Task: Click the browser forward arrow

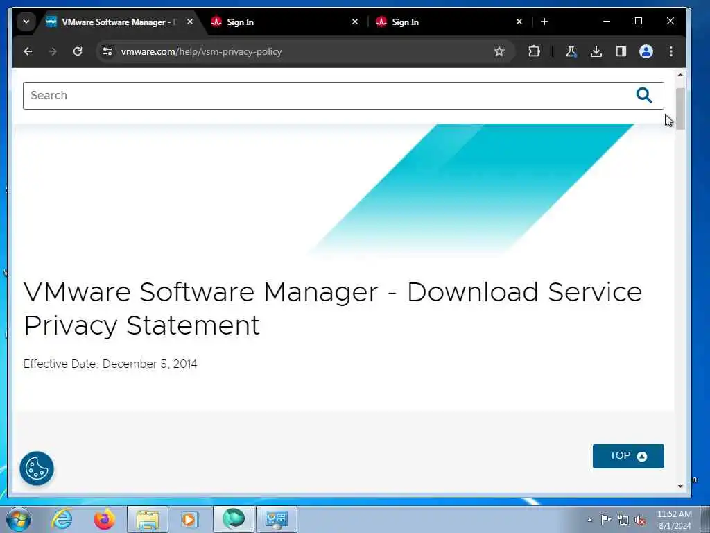Action: coord(53,51)
